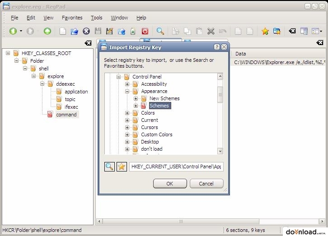Select the explore key in left tree

pos(56,76)
